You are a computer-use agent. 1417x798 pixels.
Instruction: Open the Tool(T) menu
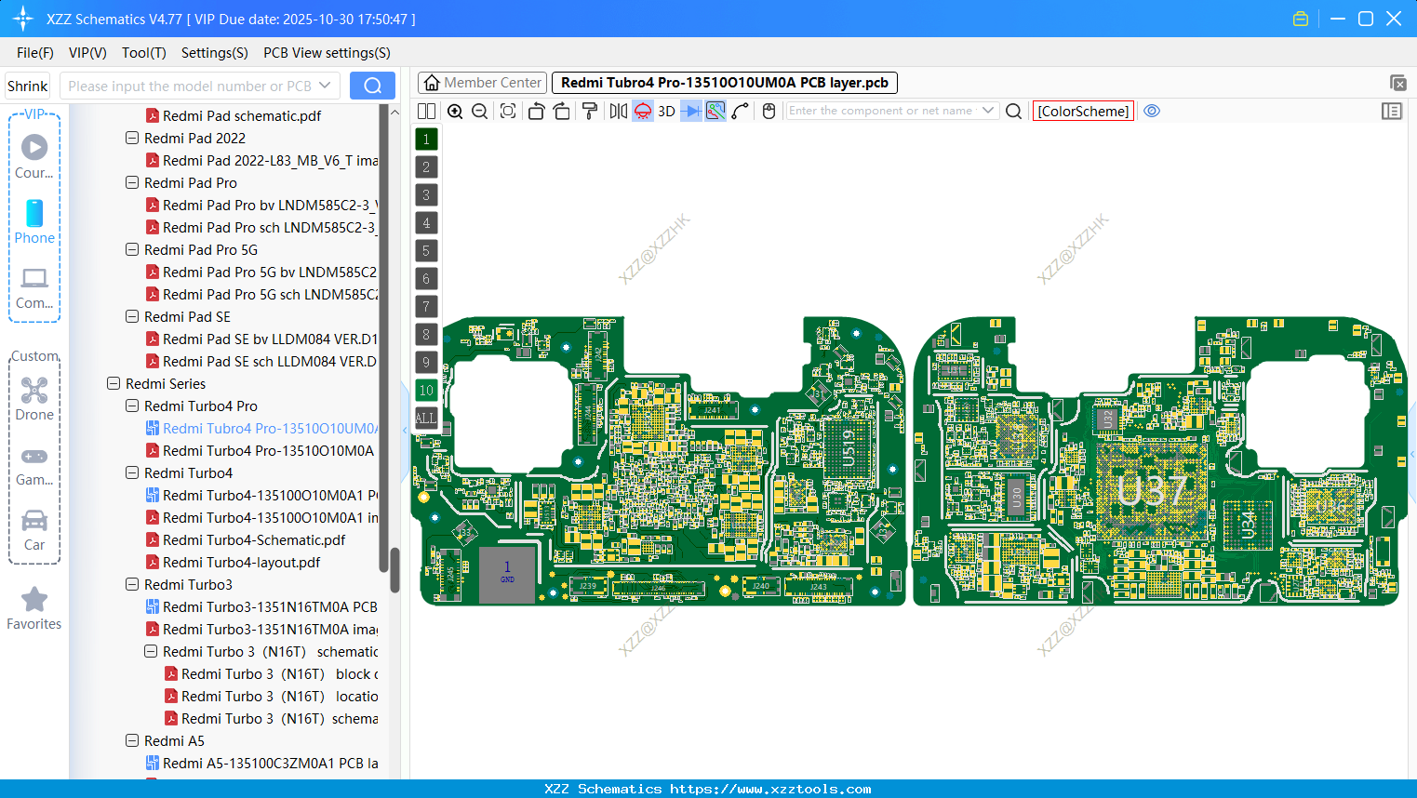click(x=143, y=53)
